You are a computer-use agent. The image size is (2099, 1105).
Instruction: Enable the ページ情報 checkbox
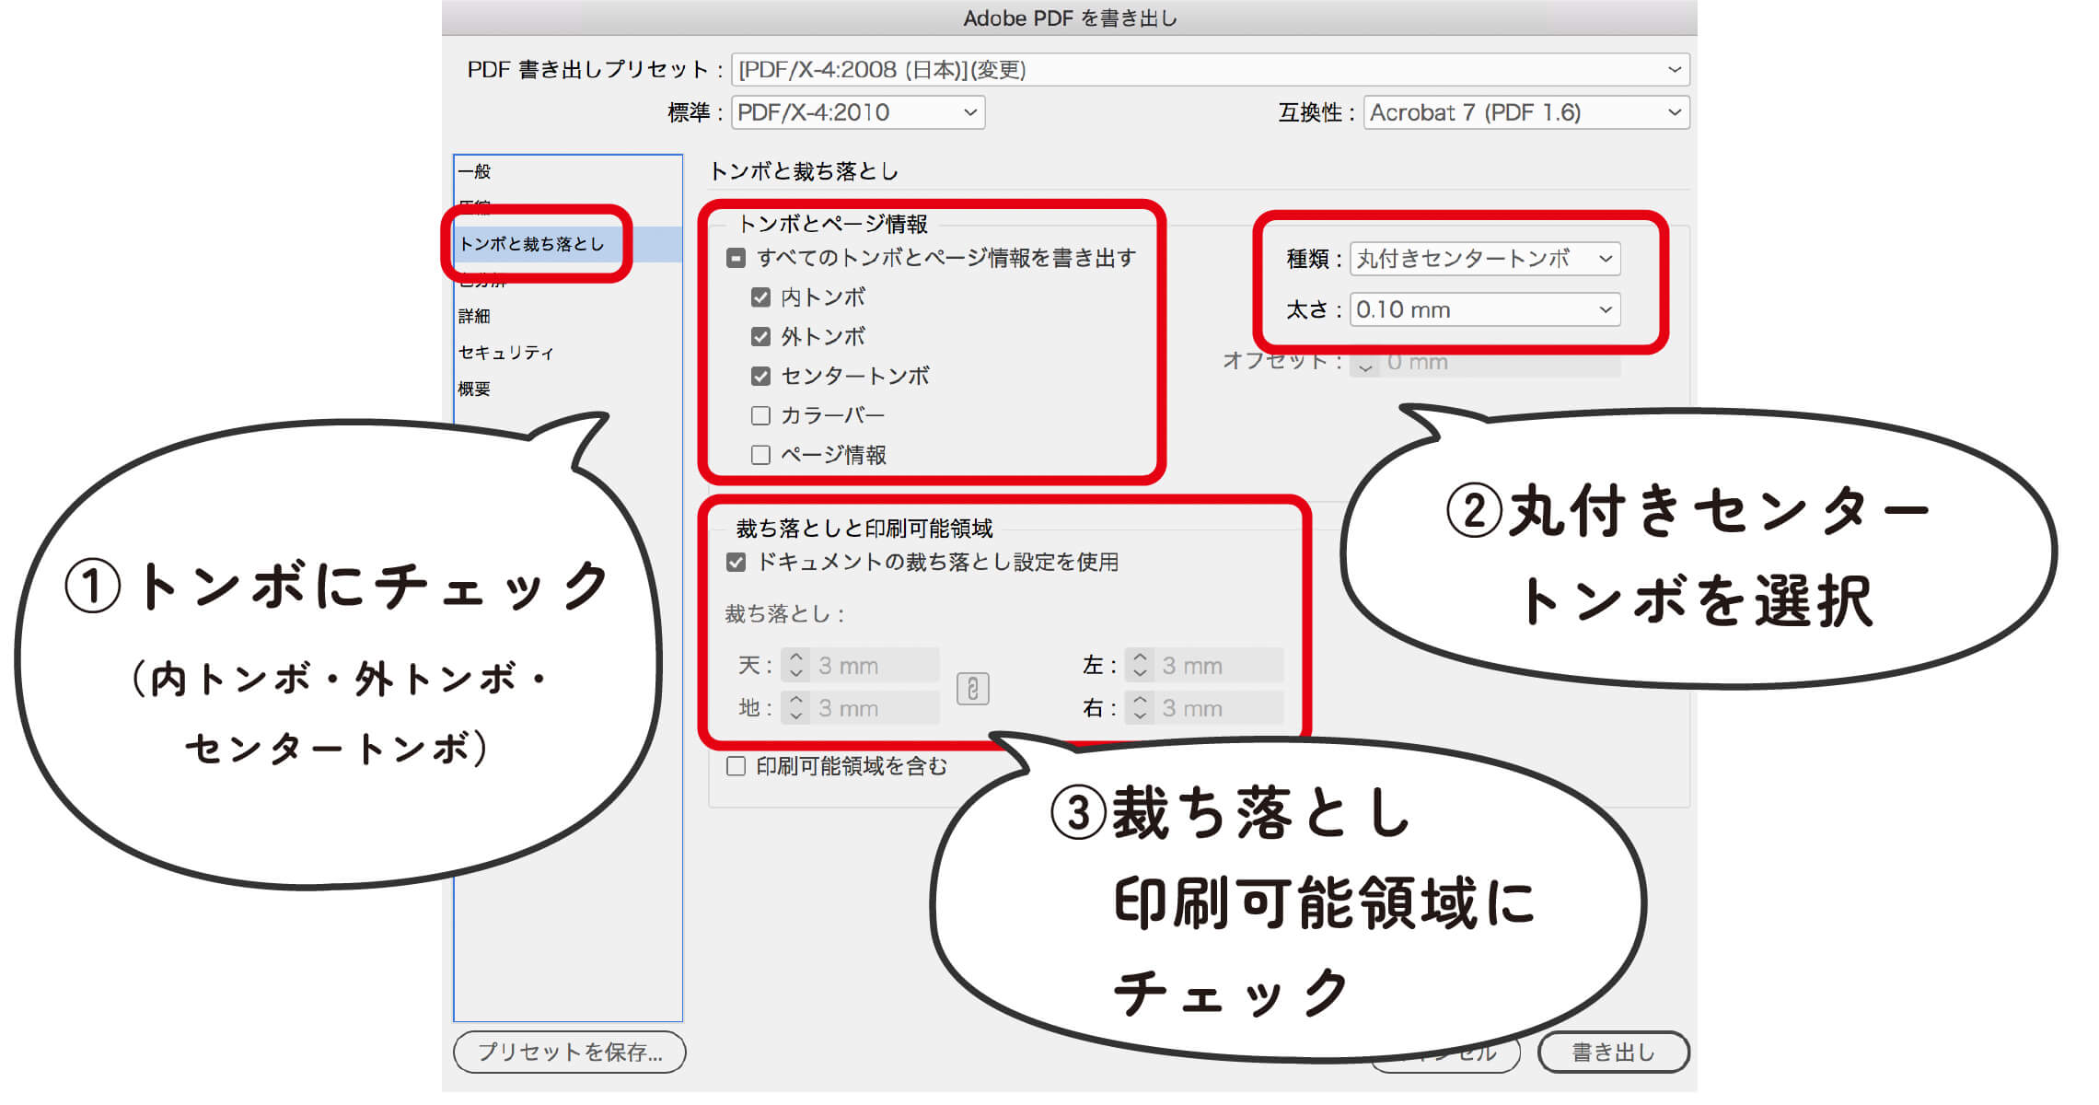pyautogui.click(x=760, y=455)
